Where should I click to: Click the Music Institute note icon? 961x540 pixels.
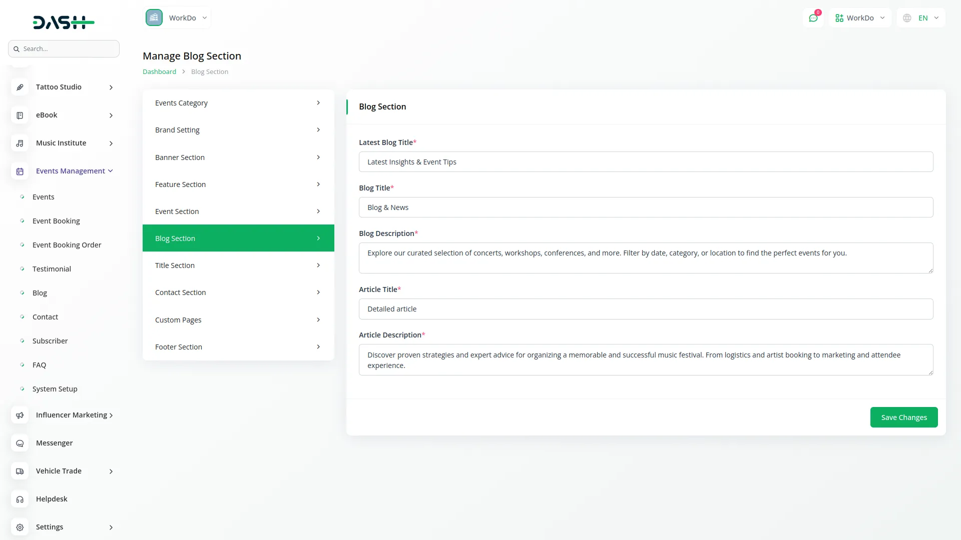click(20, 143)
